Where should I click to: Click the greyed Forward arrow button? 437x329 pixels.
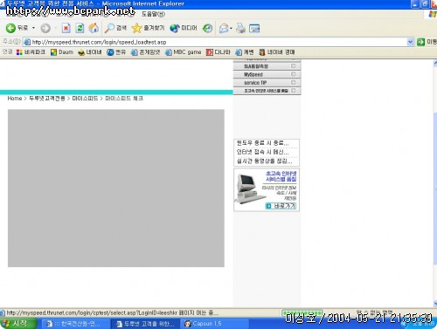coord(45,28)
